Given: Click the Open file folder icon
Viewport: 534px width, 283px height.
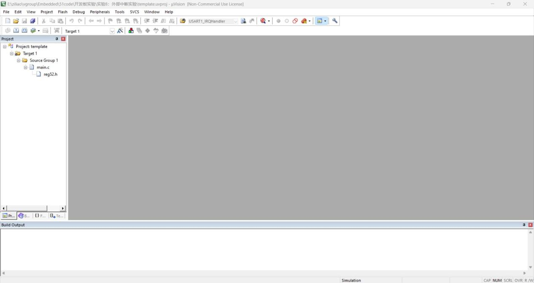Looking at the screenshot, I should (x=16, y=21).
